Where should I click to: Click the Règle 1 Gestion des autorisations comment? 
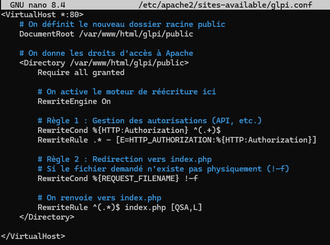tap(149, 121)
